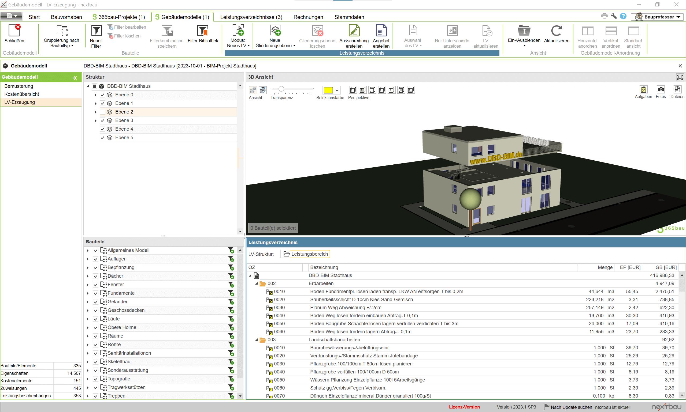Select Kostenübersicht in sidebar
This screenshot has width=686, height=412.
click(22, 94)
